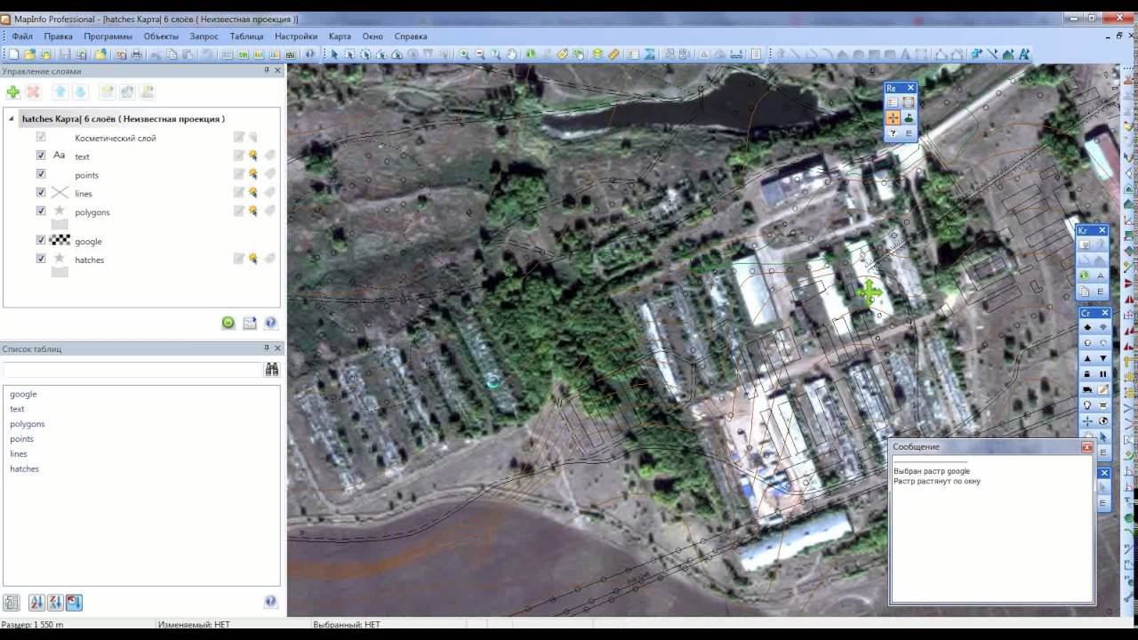Click the green plus Add Layer icon
The image size is (1138, 640).
[x=13, y=92]
